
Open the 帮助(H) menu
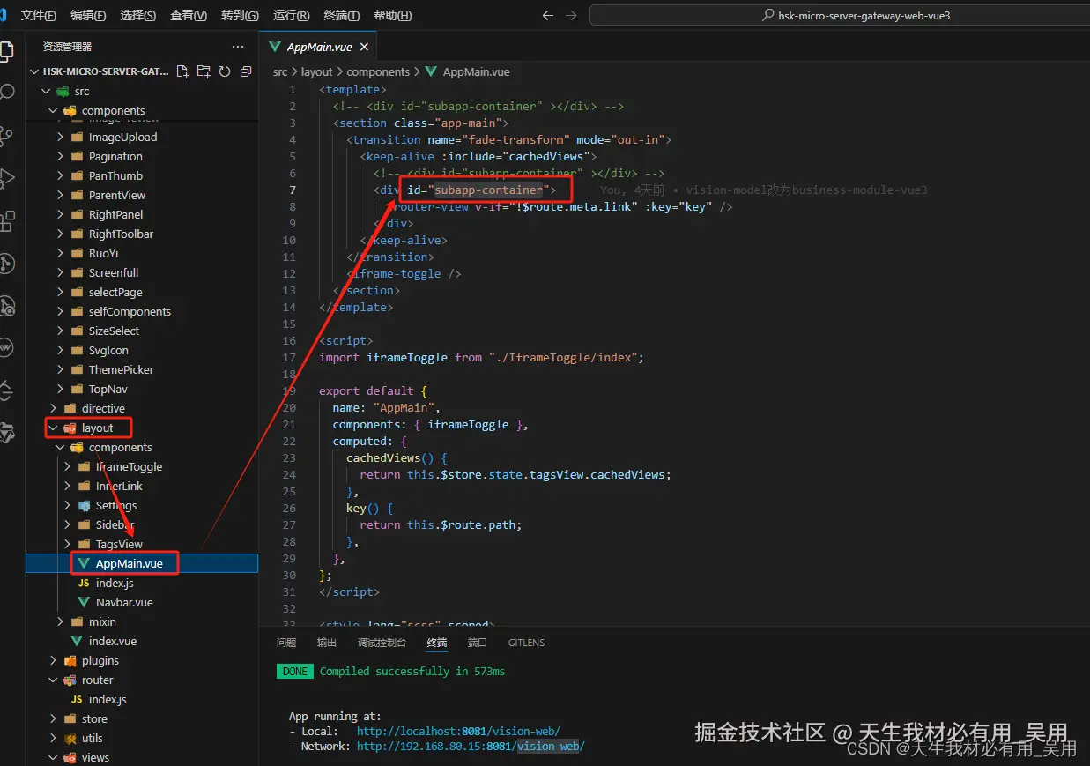pyautogui.click(x=392, y=15)
